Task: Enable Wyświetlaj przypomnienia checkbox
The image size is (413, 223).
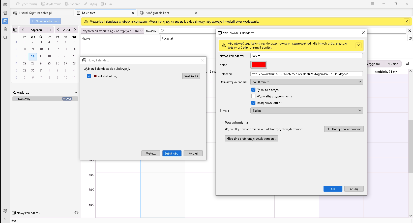Action: point(253,96)
